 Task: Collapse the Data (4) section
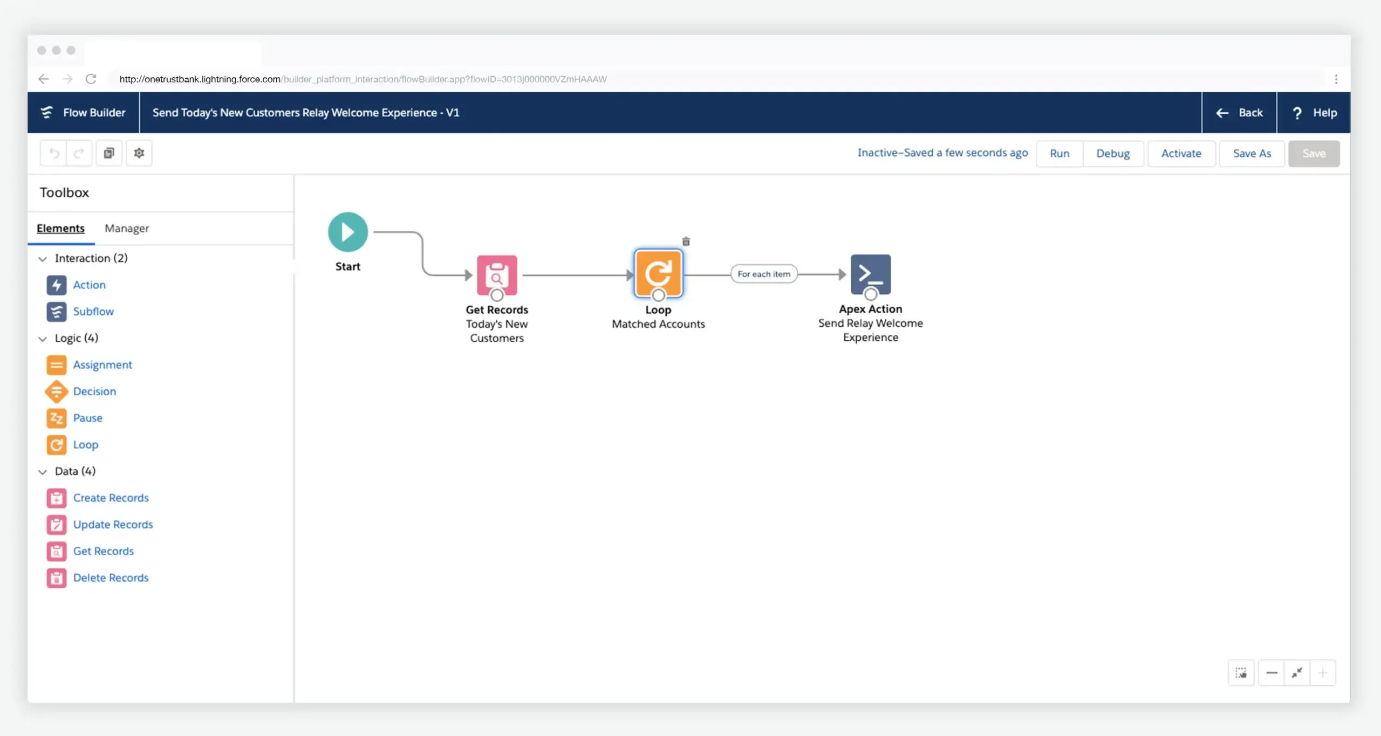[43, 472]
